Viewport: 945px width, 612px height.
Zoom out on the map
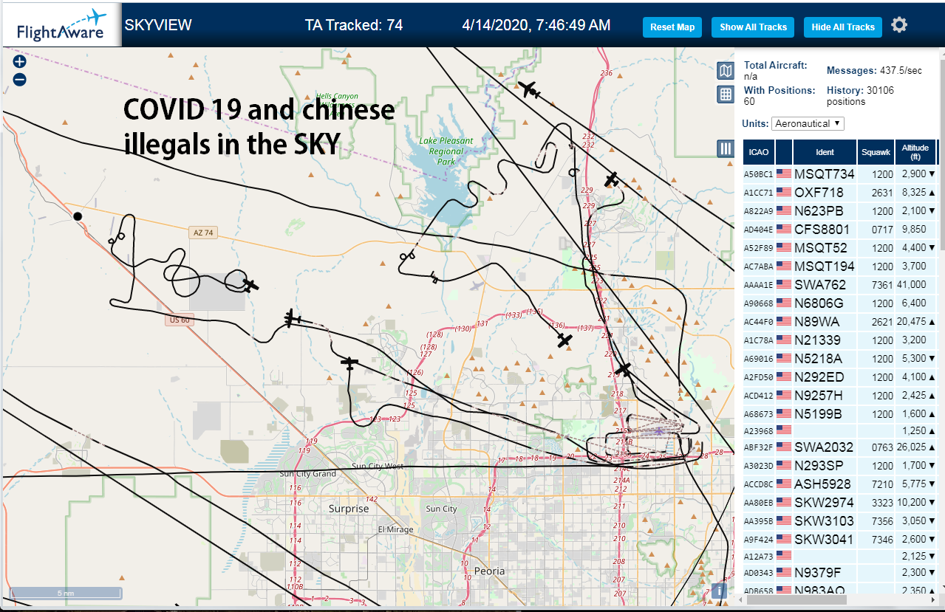(x=20, y=80)
